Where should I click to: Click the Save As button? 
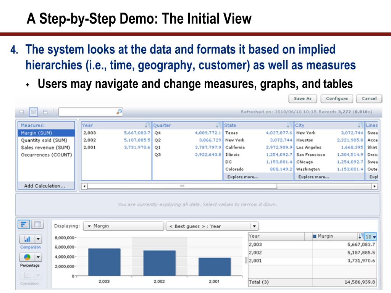pos(303,99)
